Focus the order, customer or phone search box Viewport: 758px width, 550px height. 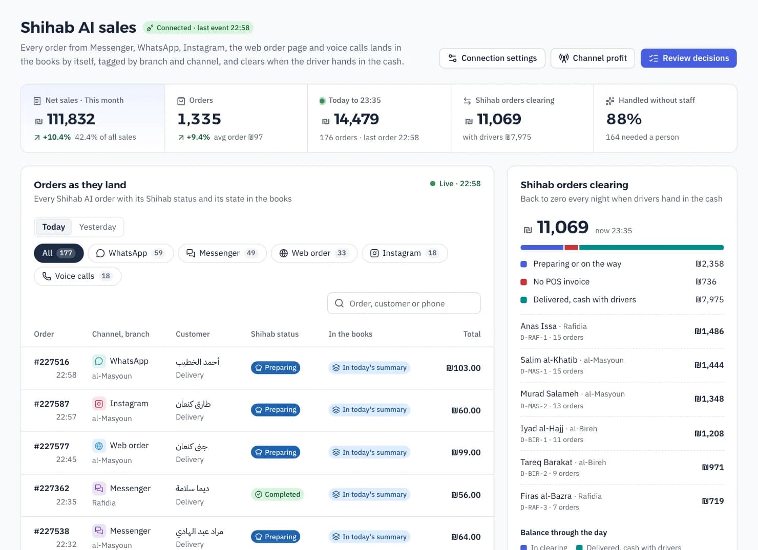tap(404, 303)
